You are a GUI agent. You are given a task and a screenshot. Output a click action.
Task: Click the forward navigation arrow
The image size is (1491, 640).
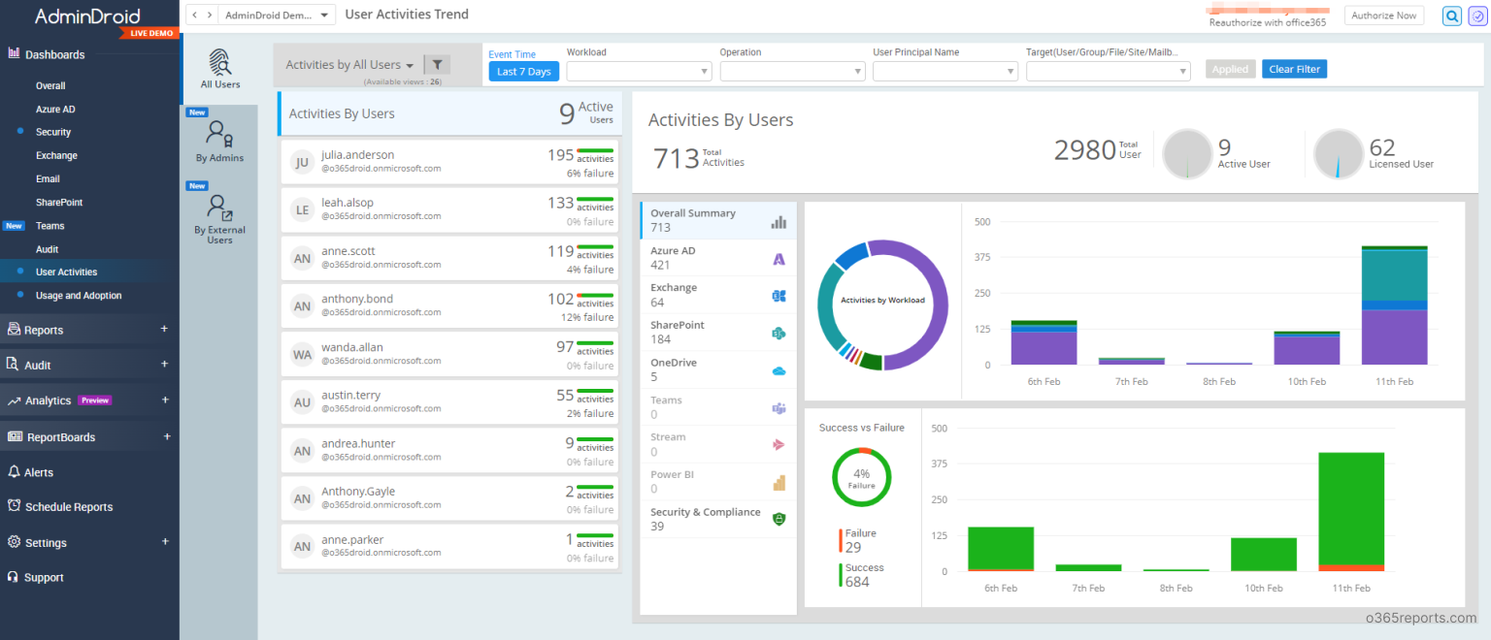pos(209,15)
